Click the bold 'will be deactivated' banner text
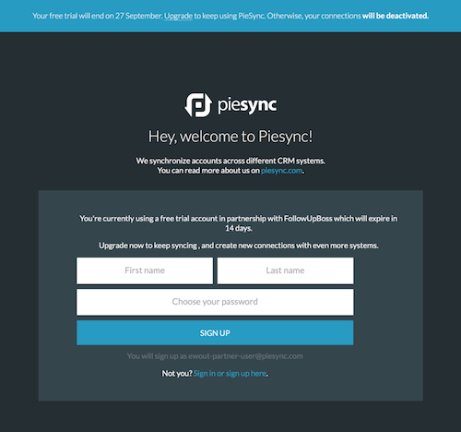The height and width of the screenshot is (432, 461). tap(396, 16)
